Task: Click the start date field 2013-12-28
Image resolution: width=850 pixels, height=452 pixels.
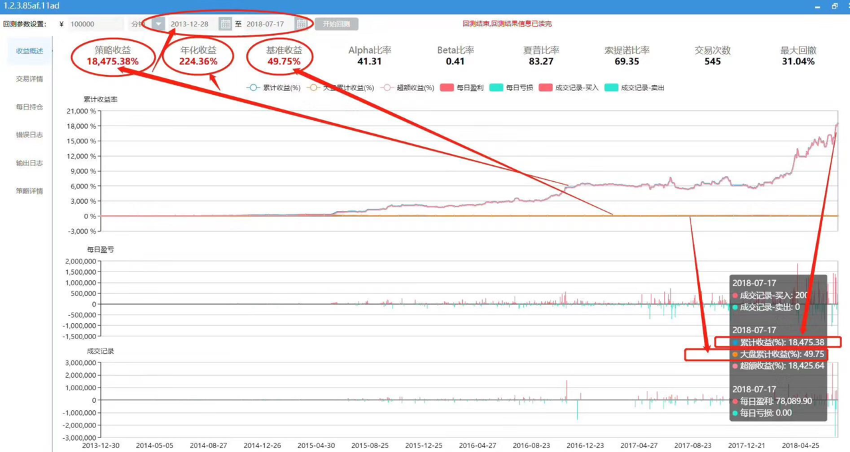Action: (190, 24)
